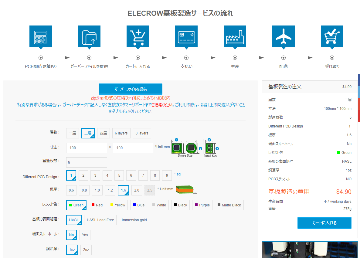Viewport: 360px width, 258px height.
Task: Pick Black solder mask color
Action: (181, 205)
